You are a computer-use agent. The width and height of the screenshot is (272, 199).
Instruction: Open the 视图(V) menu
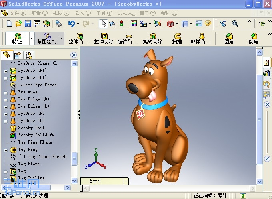[61, 13]
